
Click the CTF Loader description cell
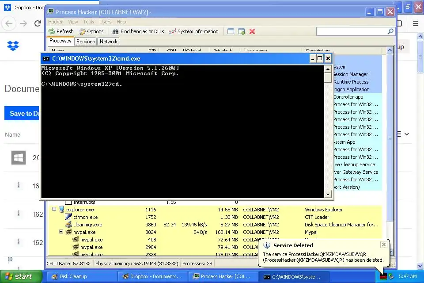317,217
